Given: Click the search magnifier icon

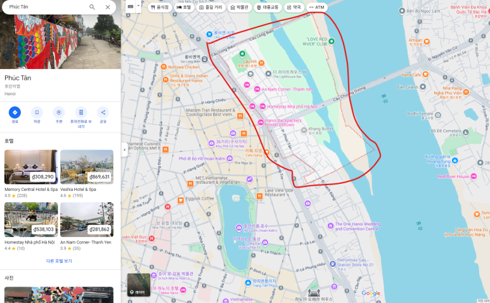Looking at the screenshot, I should click(92, 7).
